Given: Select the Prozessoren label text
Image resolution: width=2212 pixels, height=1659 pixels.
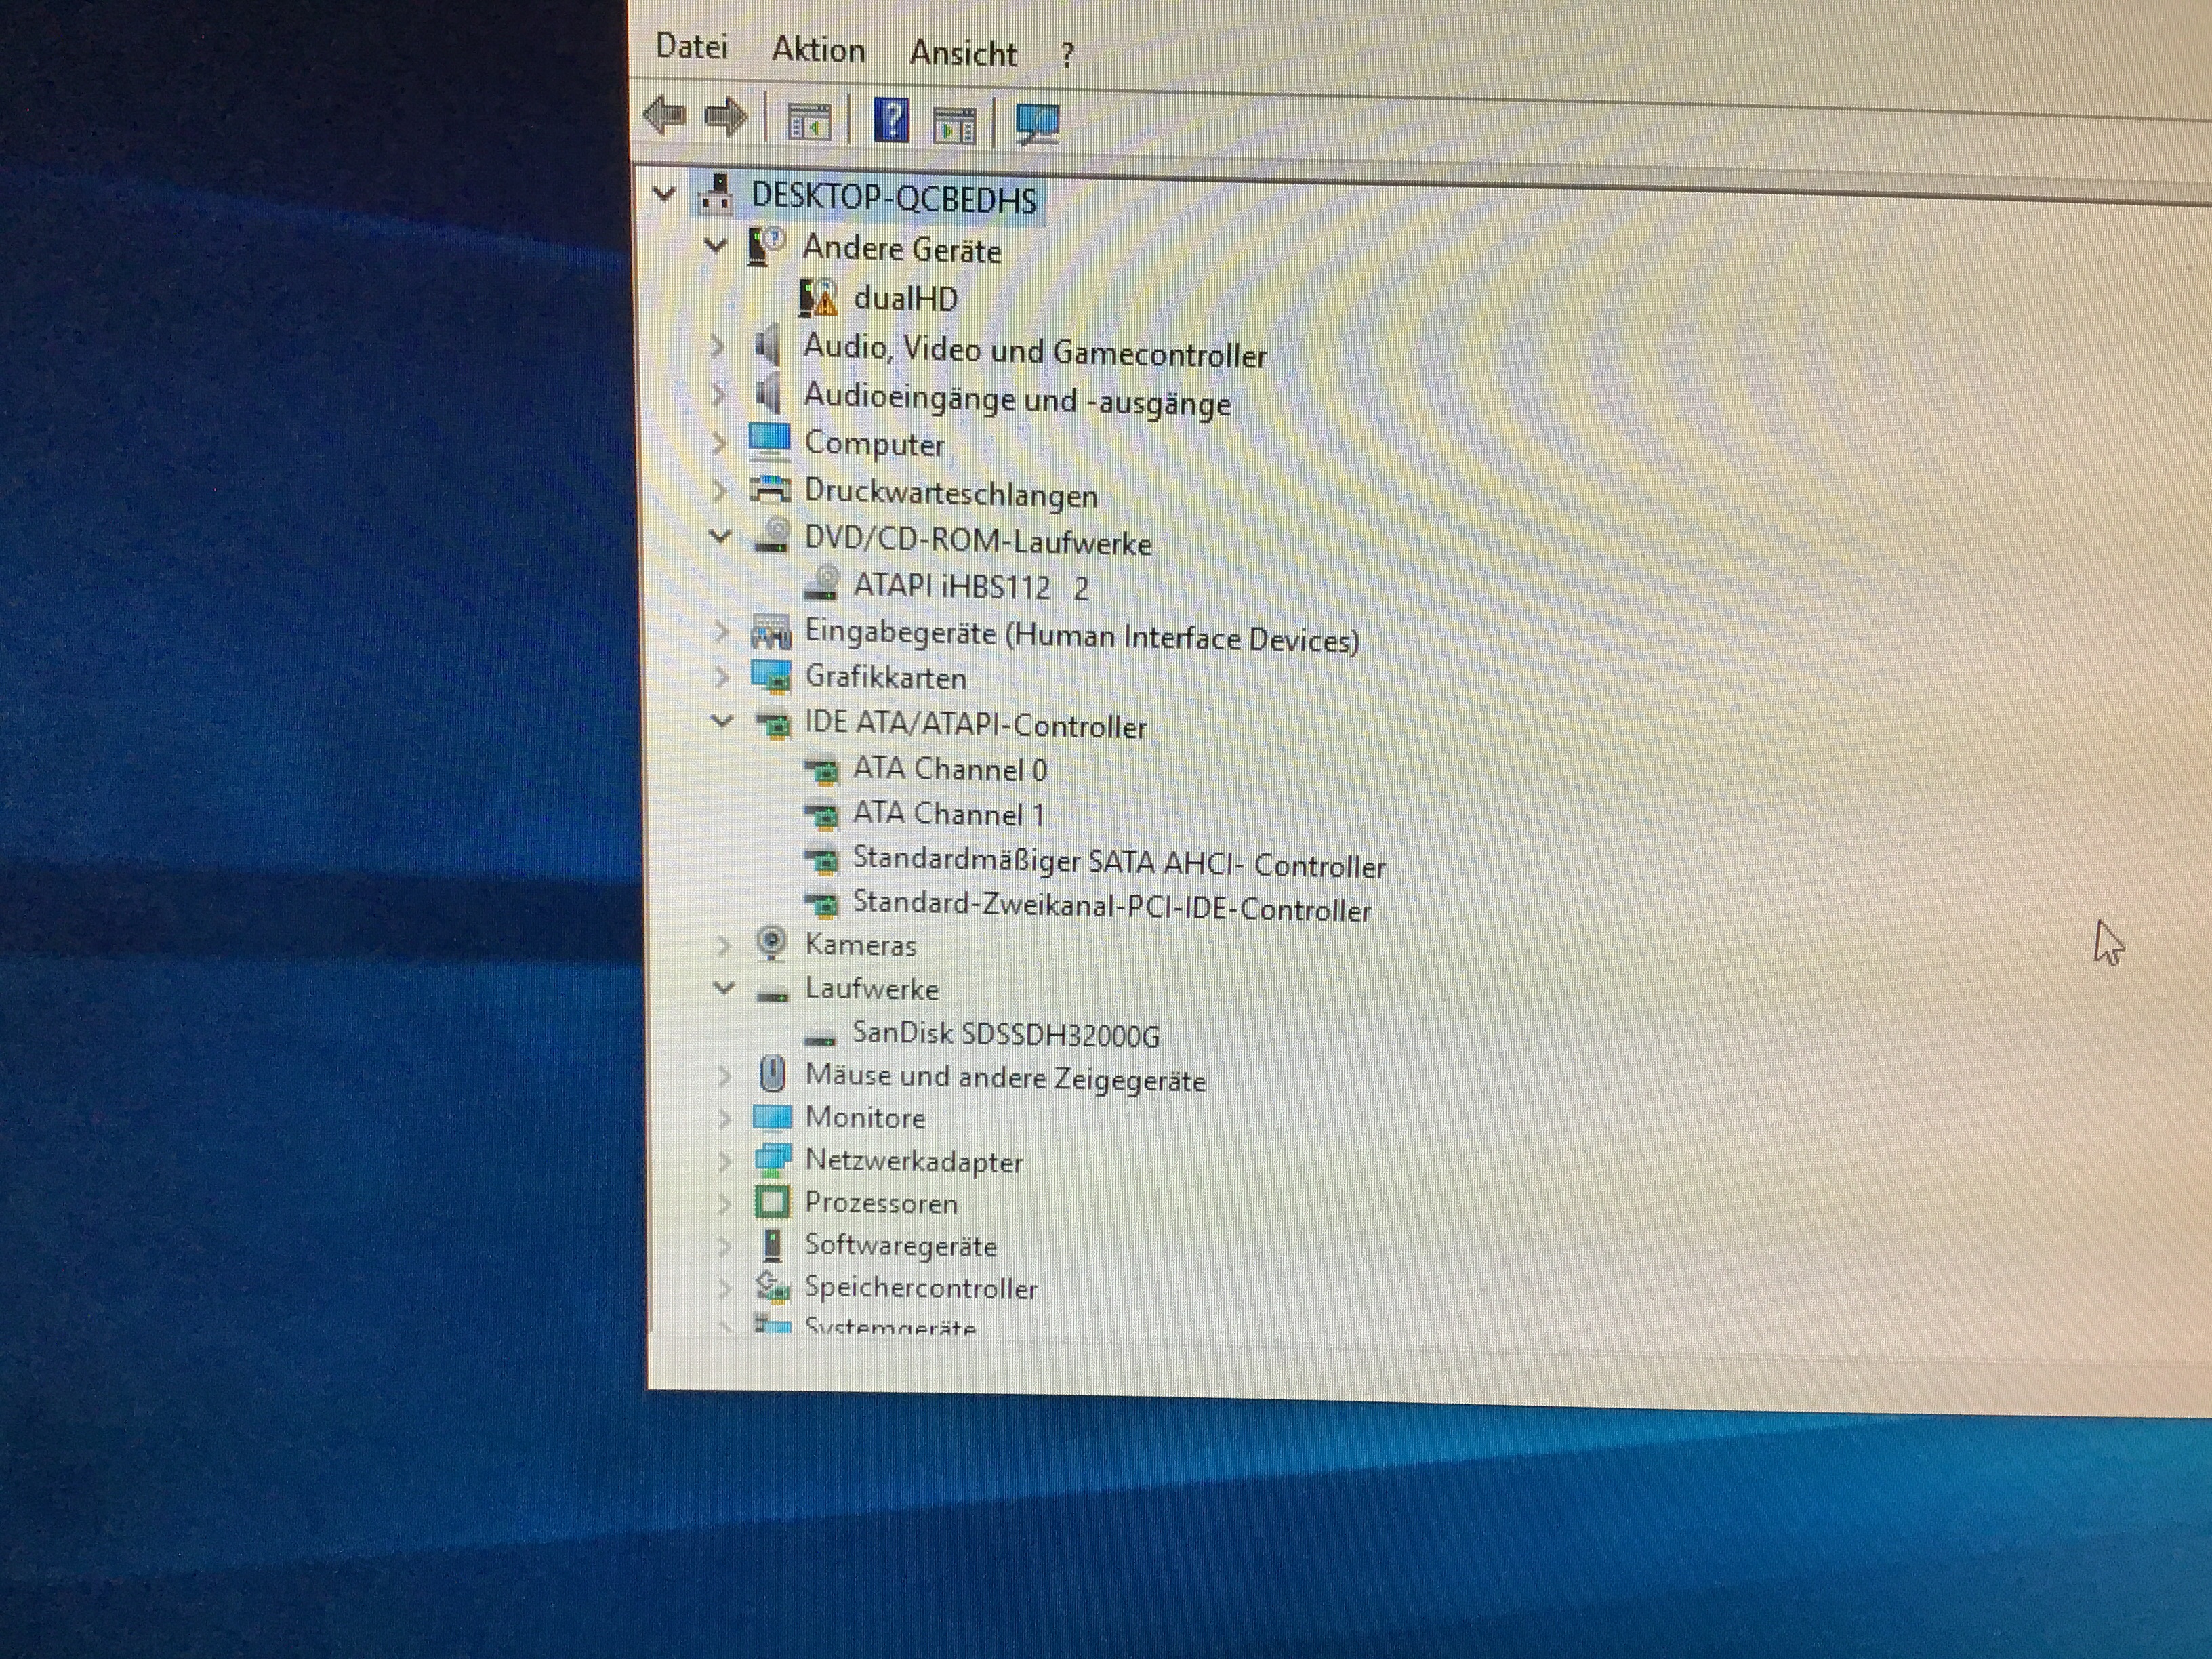Looking at the screenshot, I should (881, 1203).
